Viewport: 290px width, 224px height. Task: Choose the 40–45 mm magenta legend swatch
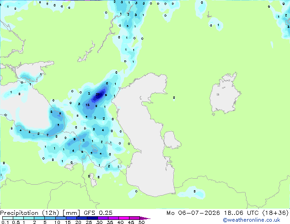coord(124,218)
